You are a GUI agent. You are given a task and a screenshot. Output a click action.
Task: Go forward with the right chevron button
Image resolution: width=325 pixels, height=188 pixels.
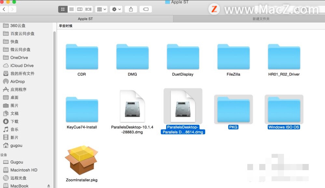[12, 9]
